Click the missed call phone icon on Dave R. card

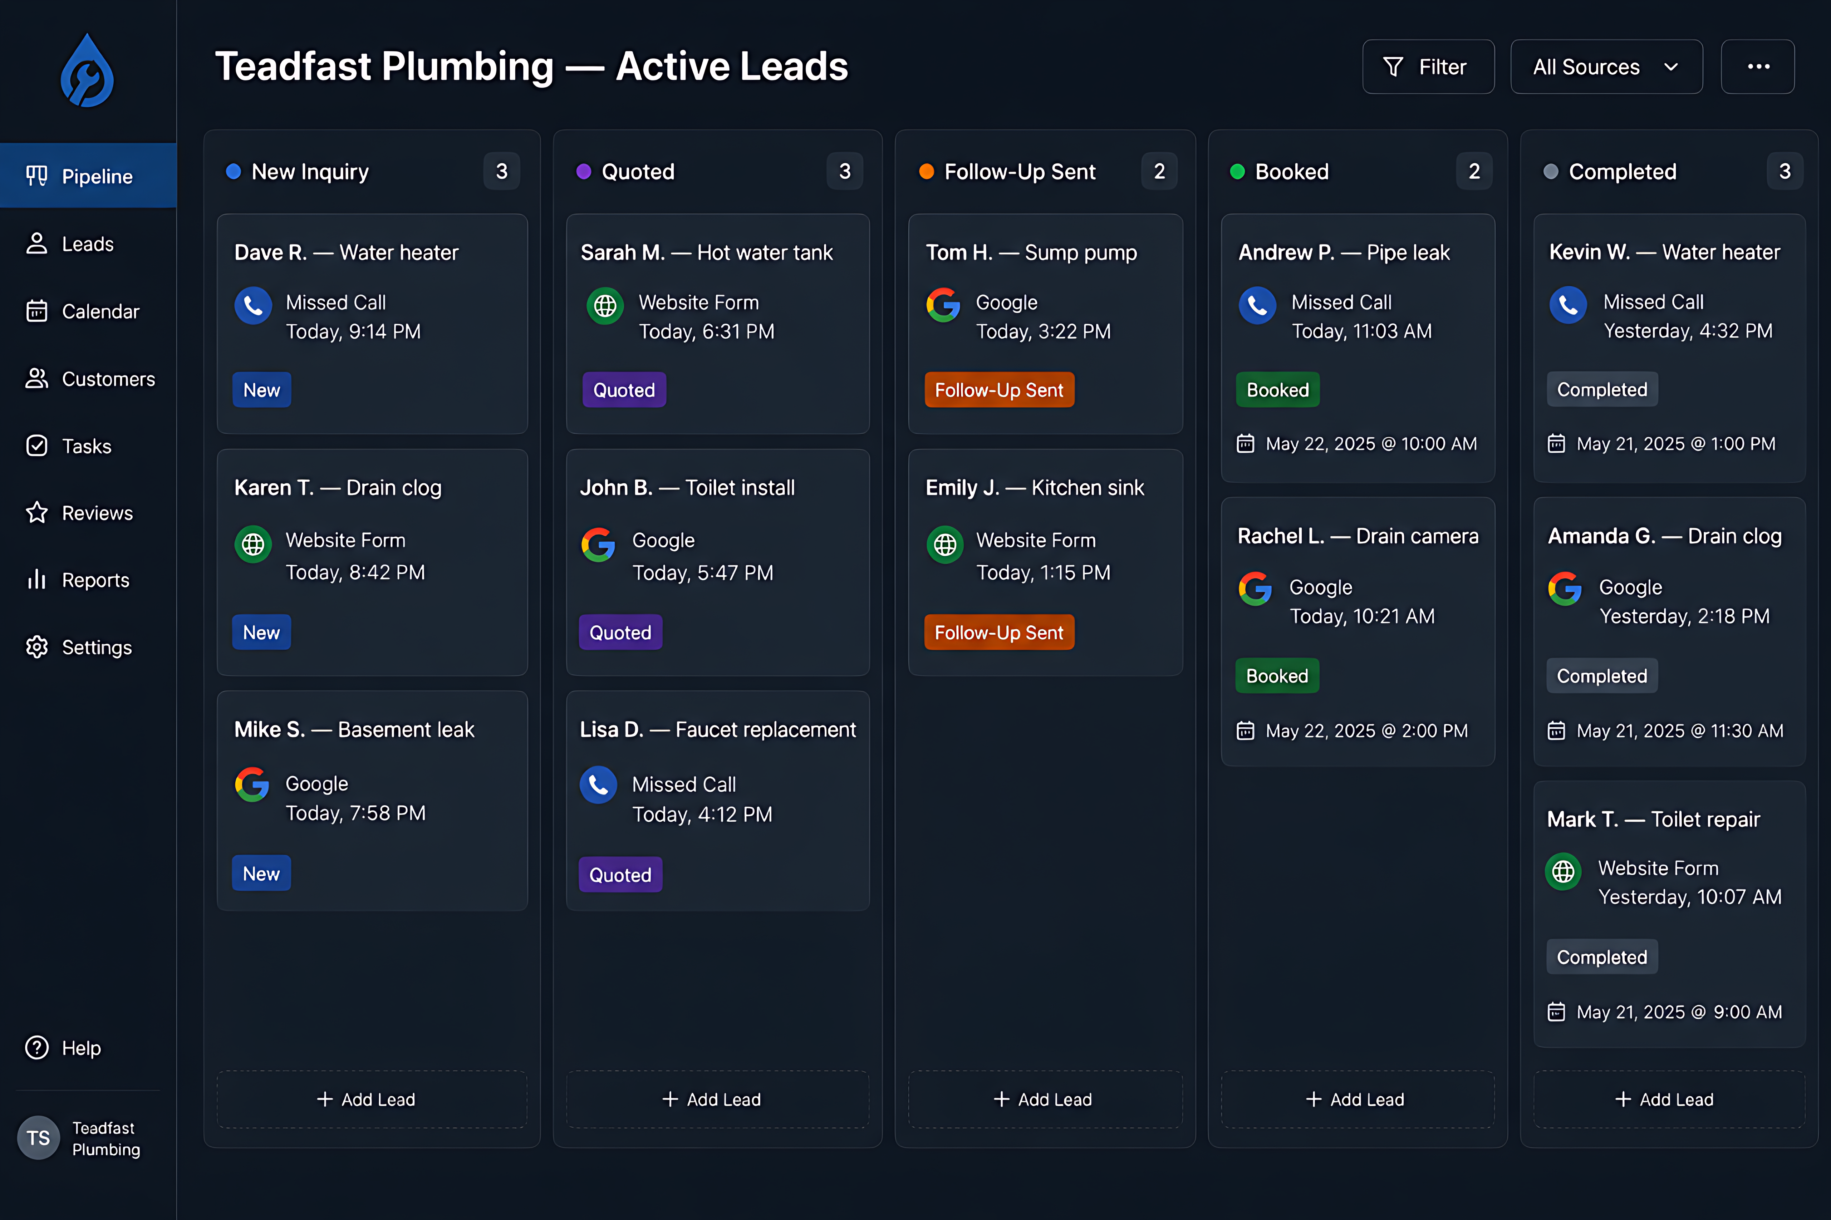point(253,306)
